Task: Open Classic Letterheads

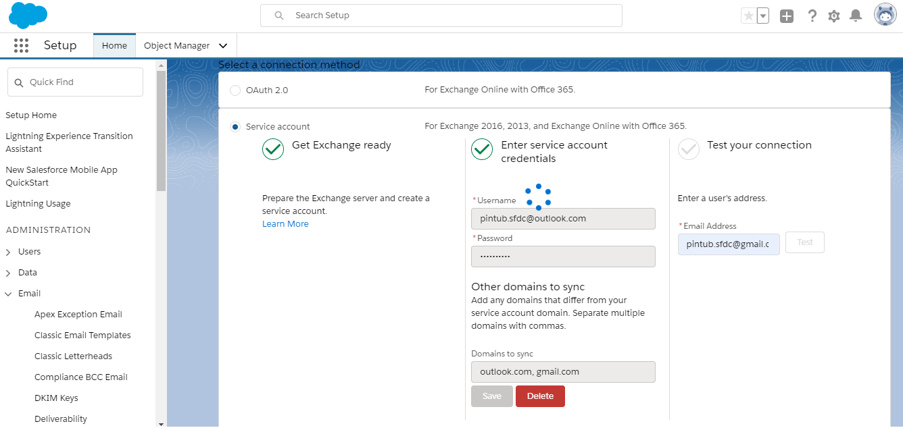Action: tap(73, 356)
